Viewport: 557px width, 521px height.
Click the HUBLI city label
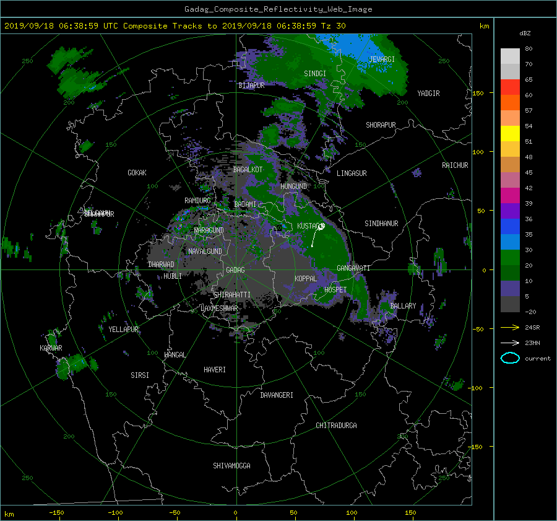click(x=173, y=276)
